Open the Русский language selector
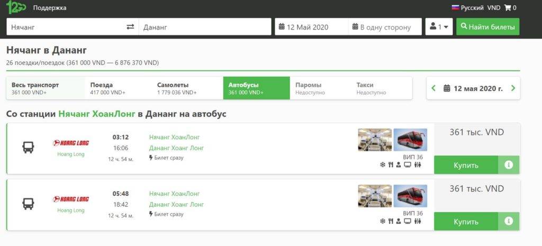This screenshot has height=246, width=542. (x=467, y=8)
